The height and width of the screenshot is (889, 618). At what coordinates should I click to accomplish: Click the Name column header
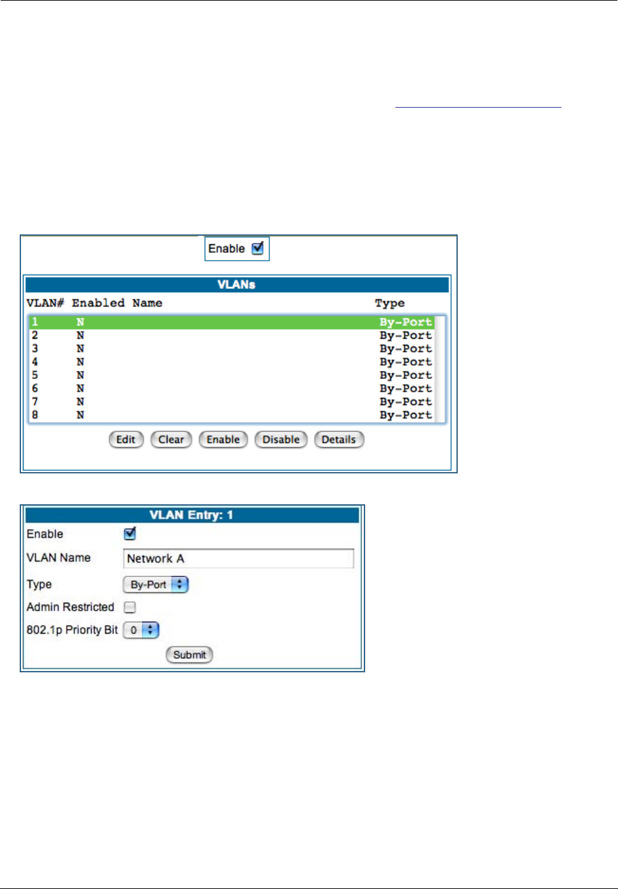[147, 303]
